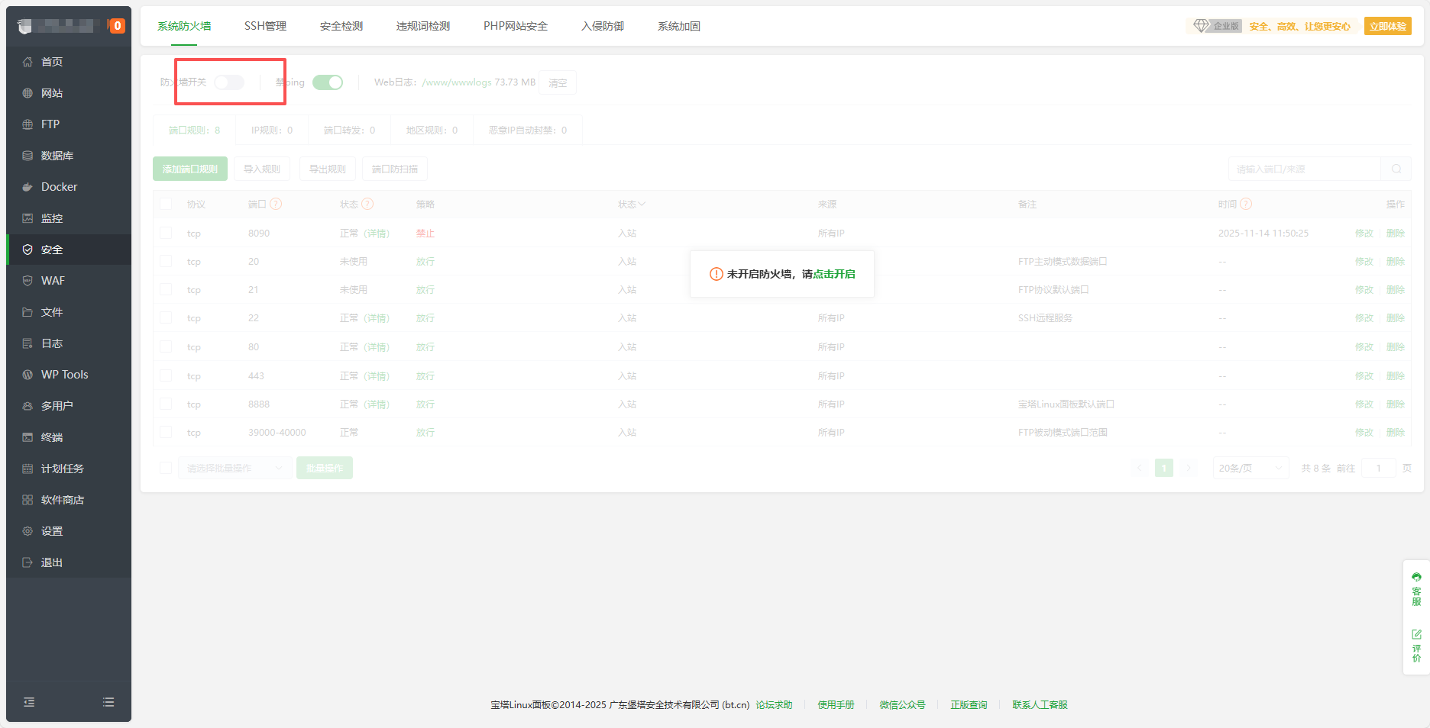Click the software store grid icon
The width and height of the screenshot is (1430, 728).
tap(27, 500)
